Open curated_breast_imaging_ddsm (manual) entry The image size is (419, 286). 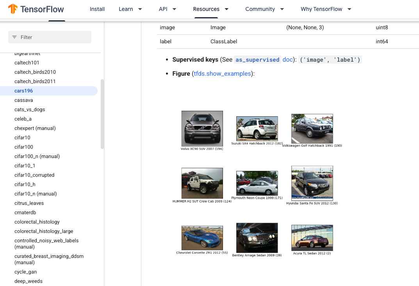49,259
